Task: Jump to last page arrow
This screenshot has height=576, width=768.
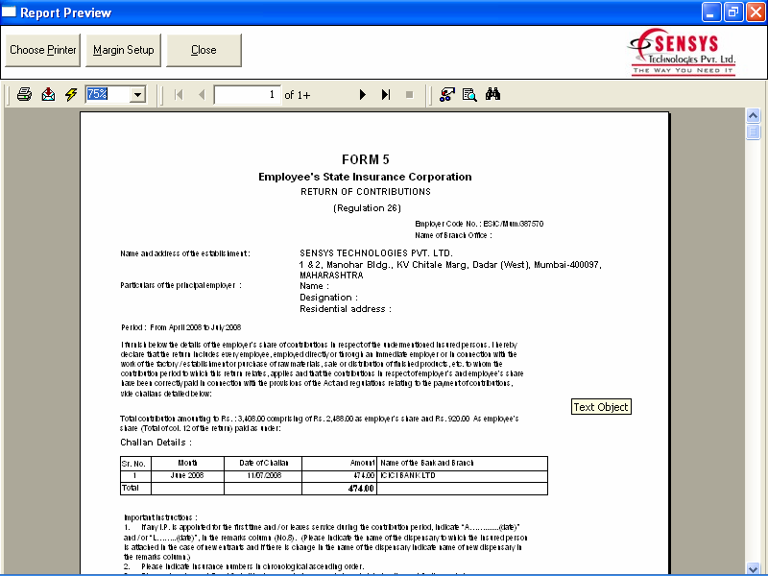Action: (x=386, y=94)
